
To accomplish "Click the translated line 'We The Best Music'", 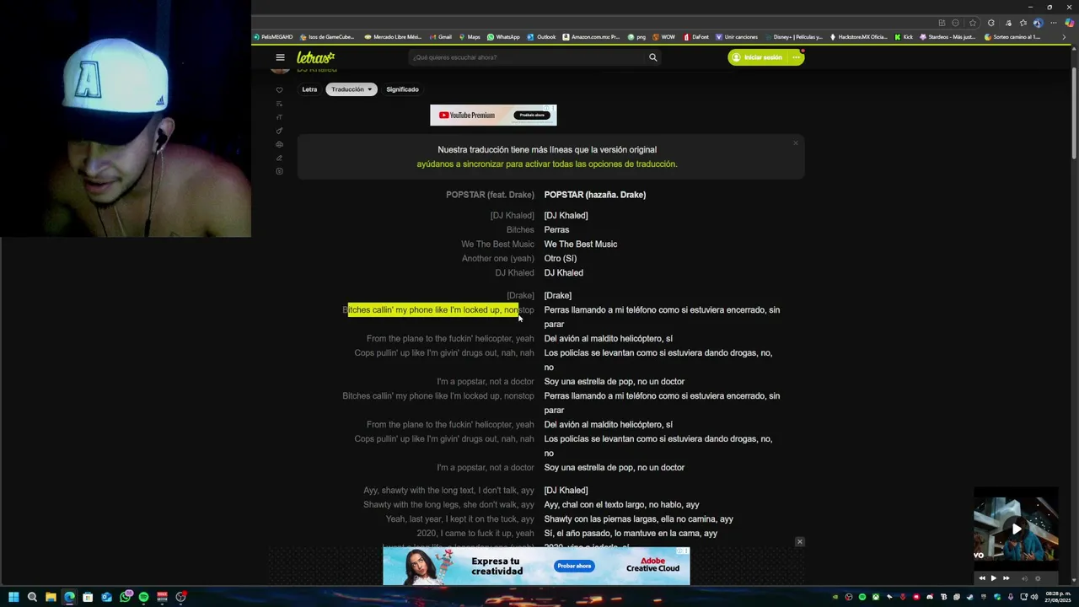I will point(581,244).
